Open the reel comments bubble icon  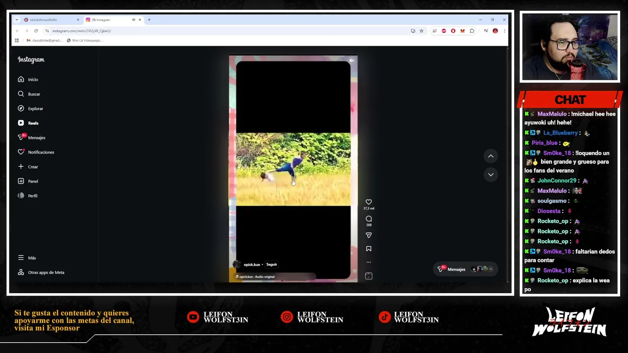[368, 219]
